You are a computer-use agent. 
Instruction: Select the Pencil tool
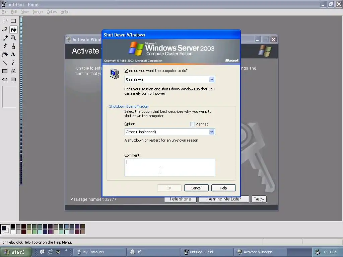5,46
